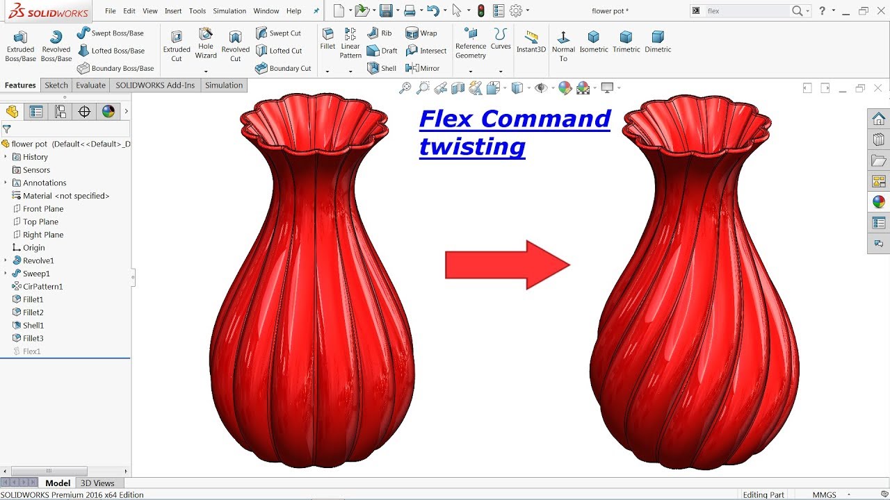Choose the Rib feature

point(379,33)
